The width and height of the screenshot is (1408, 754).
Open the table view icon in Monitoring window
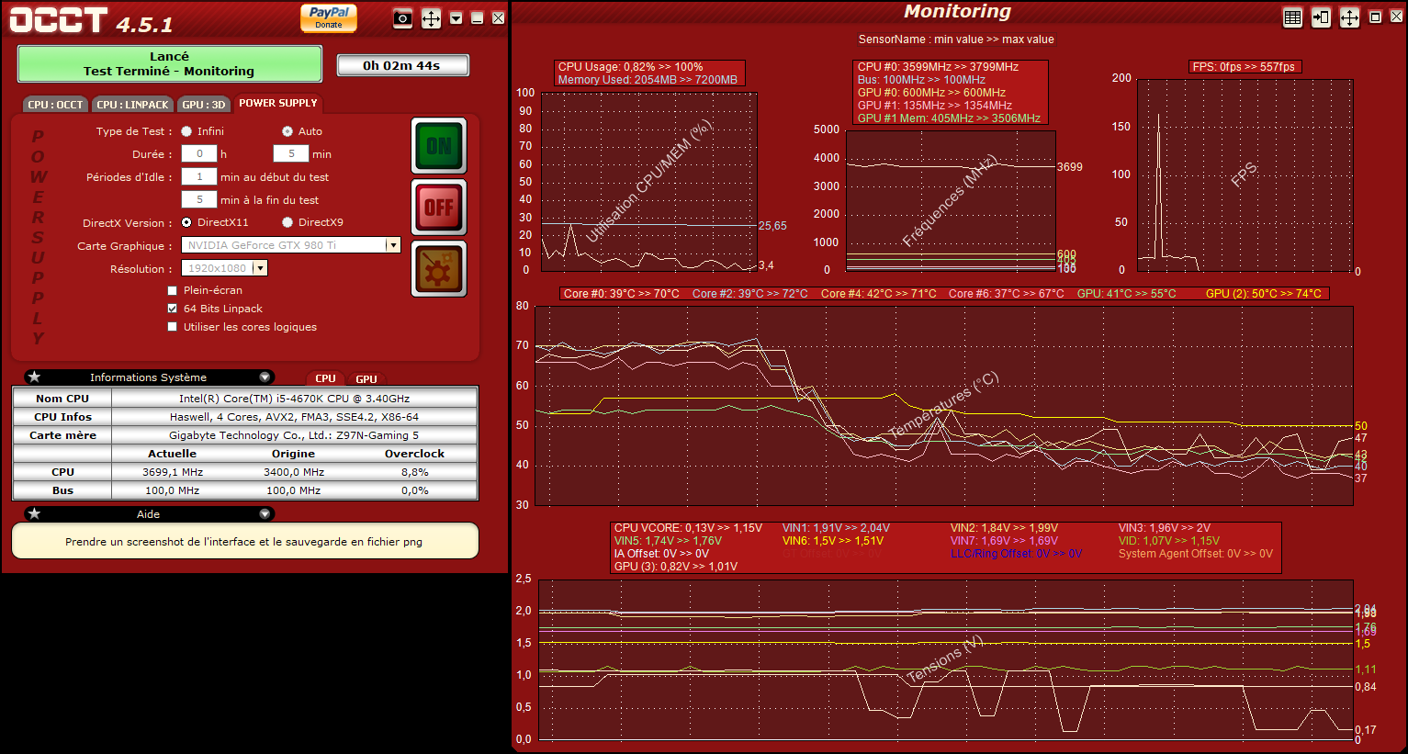[x=1292, y=17]
